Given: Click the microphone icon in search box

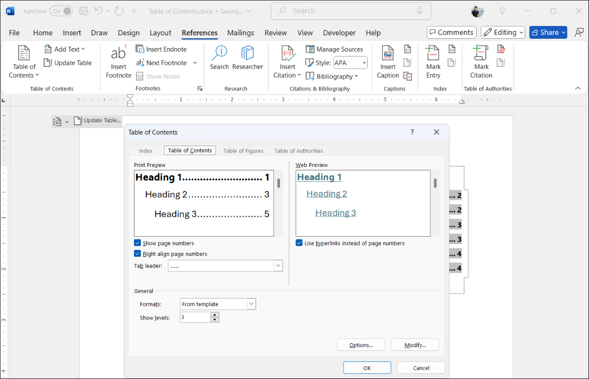Looking at the screenshot, I should coord(420,11).
